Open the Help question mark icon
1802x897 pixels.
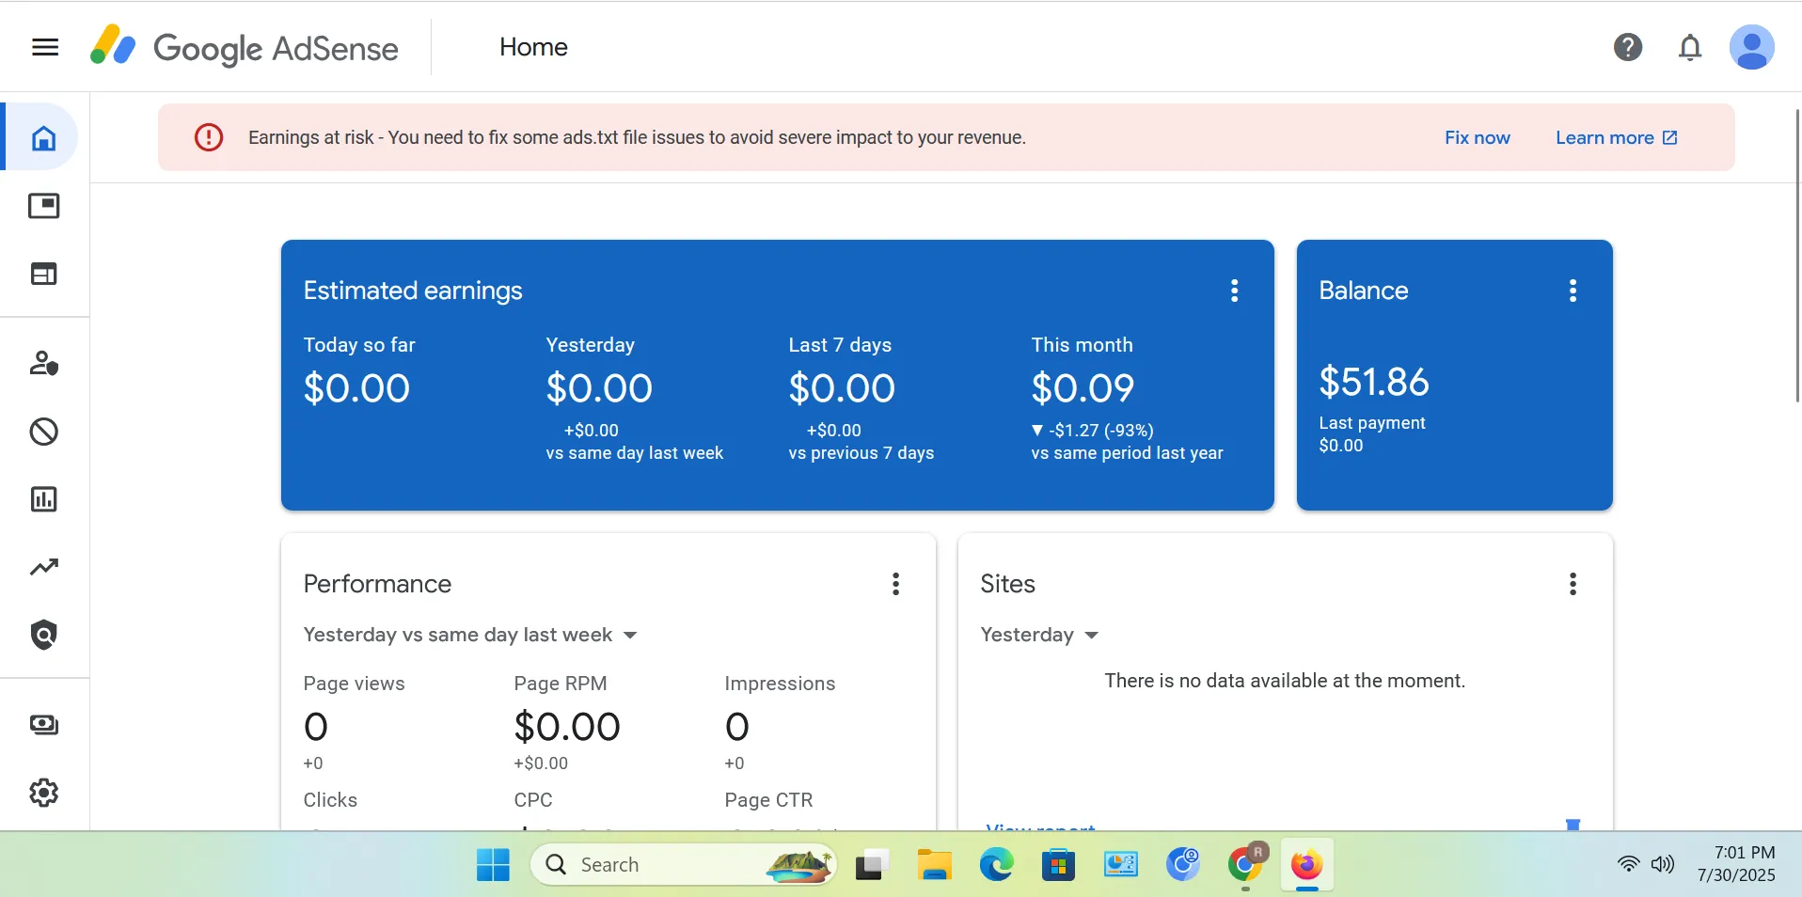coord(1628,47)
